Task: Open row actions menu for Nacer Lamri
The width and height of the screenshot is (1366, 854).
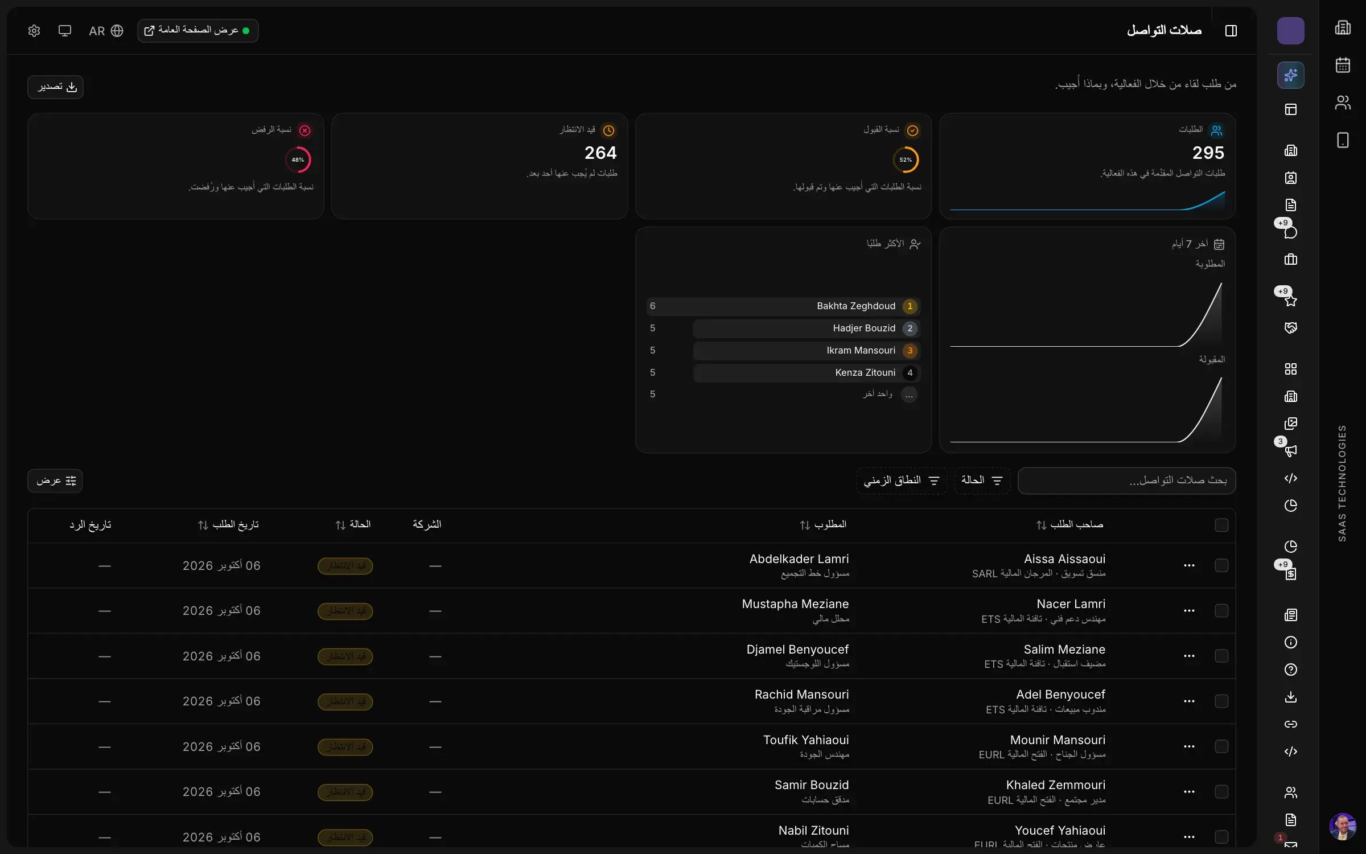Action: pyautogui.click(x=1189, y=611)
